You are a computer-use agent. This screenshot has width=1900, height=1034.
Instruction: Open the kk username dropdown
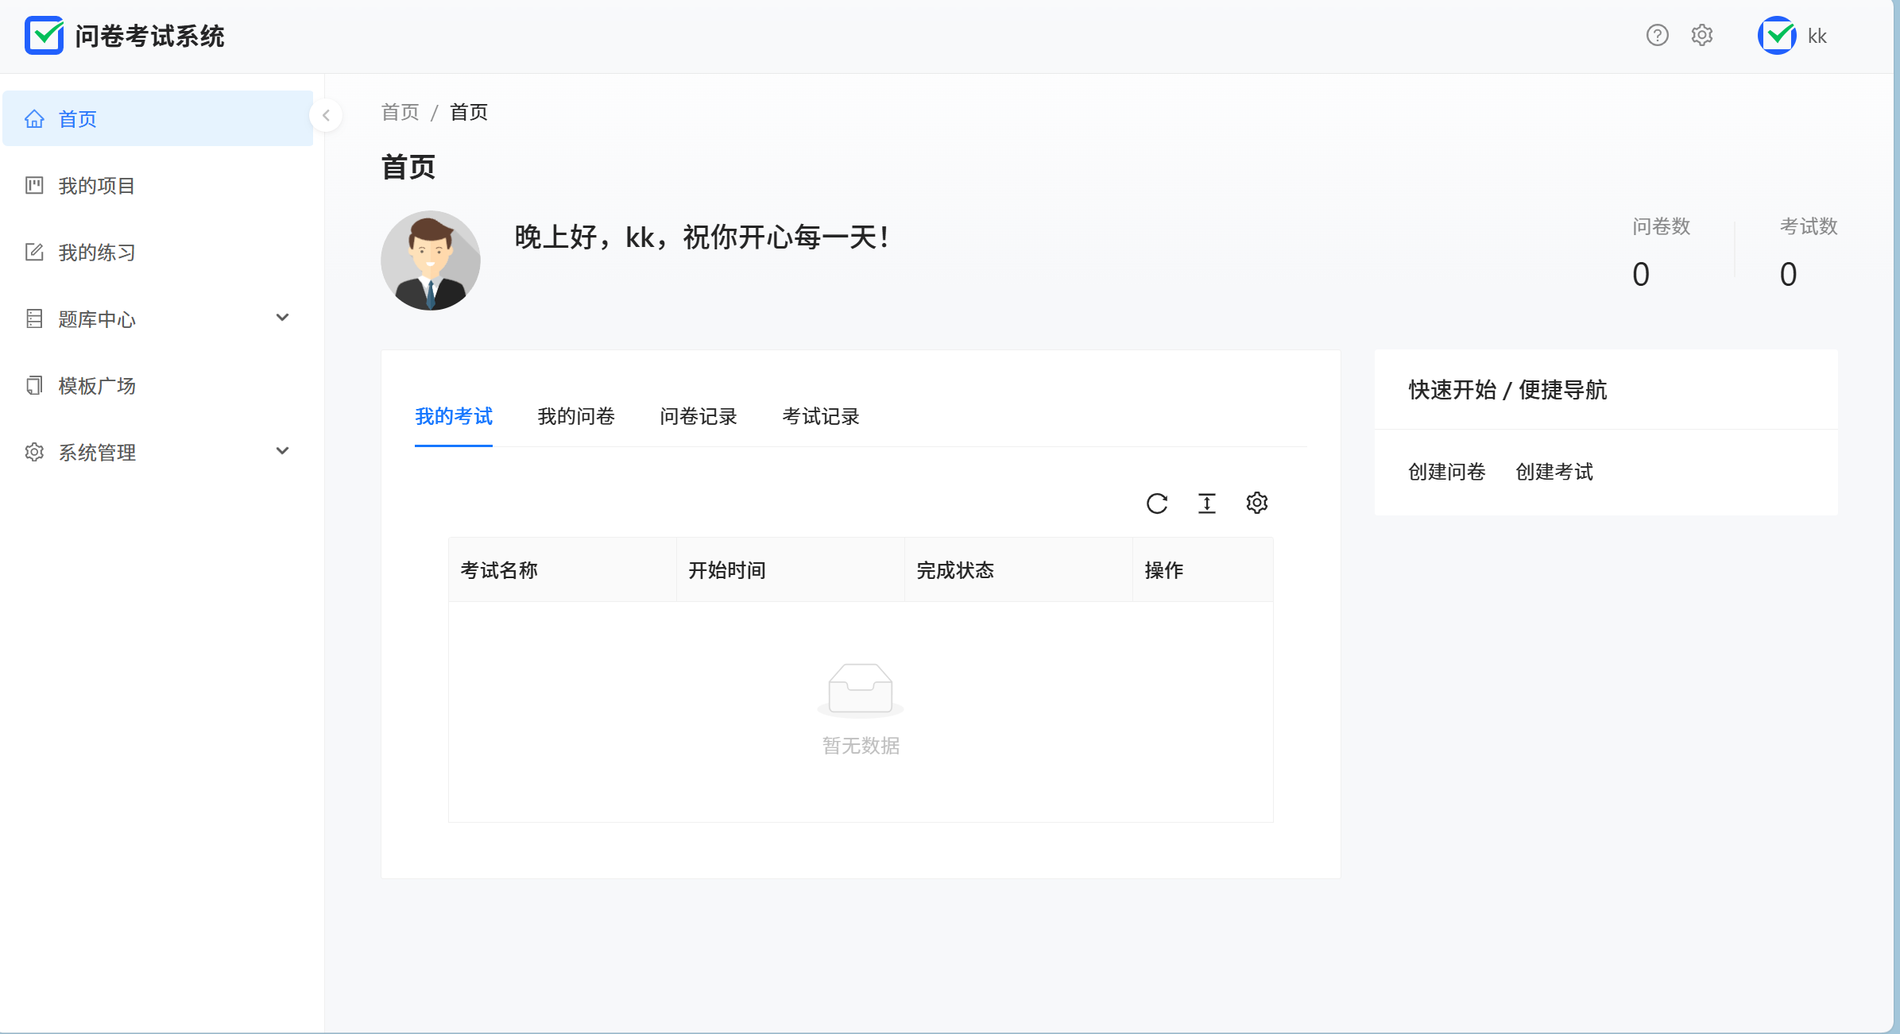pyautogui.click(x=1817, y=37)
